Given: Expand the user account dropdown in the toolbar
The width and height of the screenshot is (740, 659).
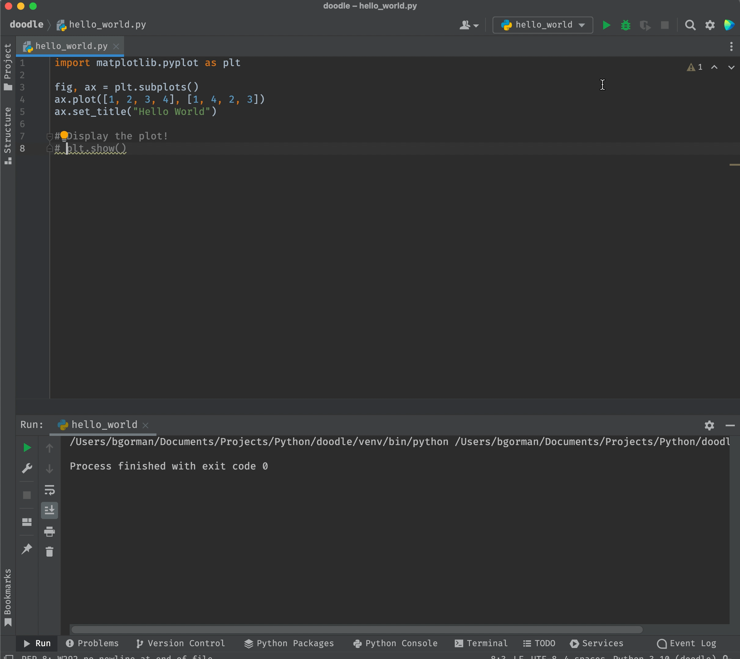Looking at the screenshot, I should (469, 25).
